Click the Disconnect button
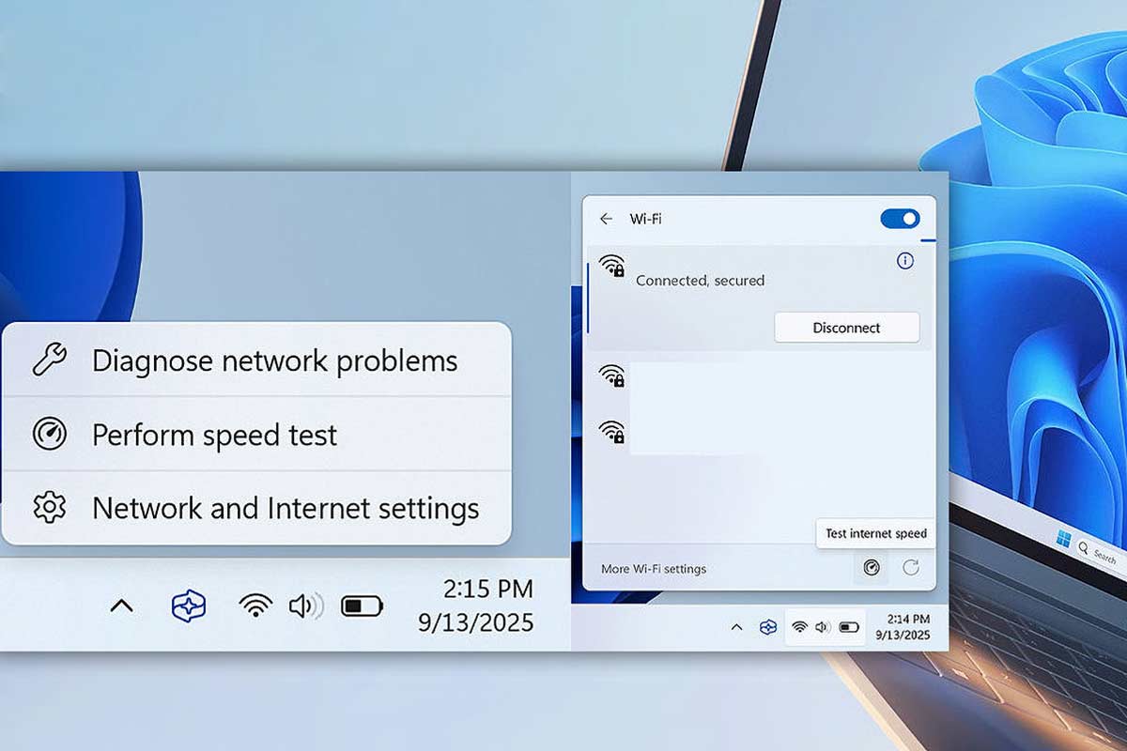 click(847, 328)
